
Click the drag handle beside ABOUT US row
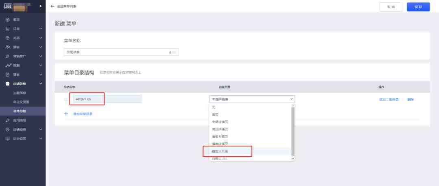coord(66,99)
